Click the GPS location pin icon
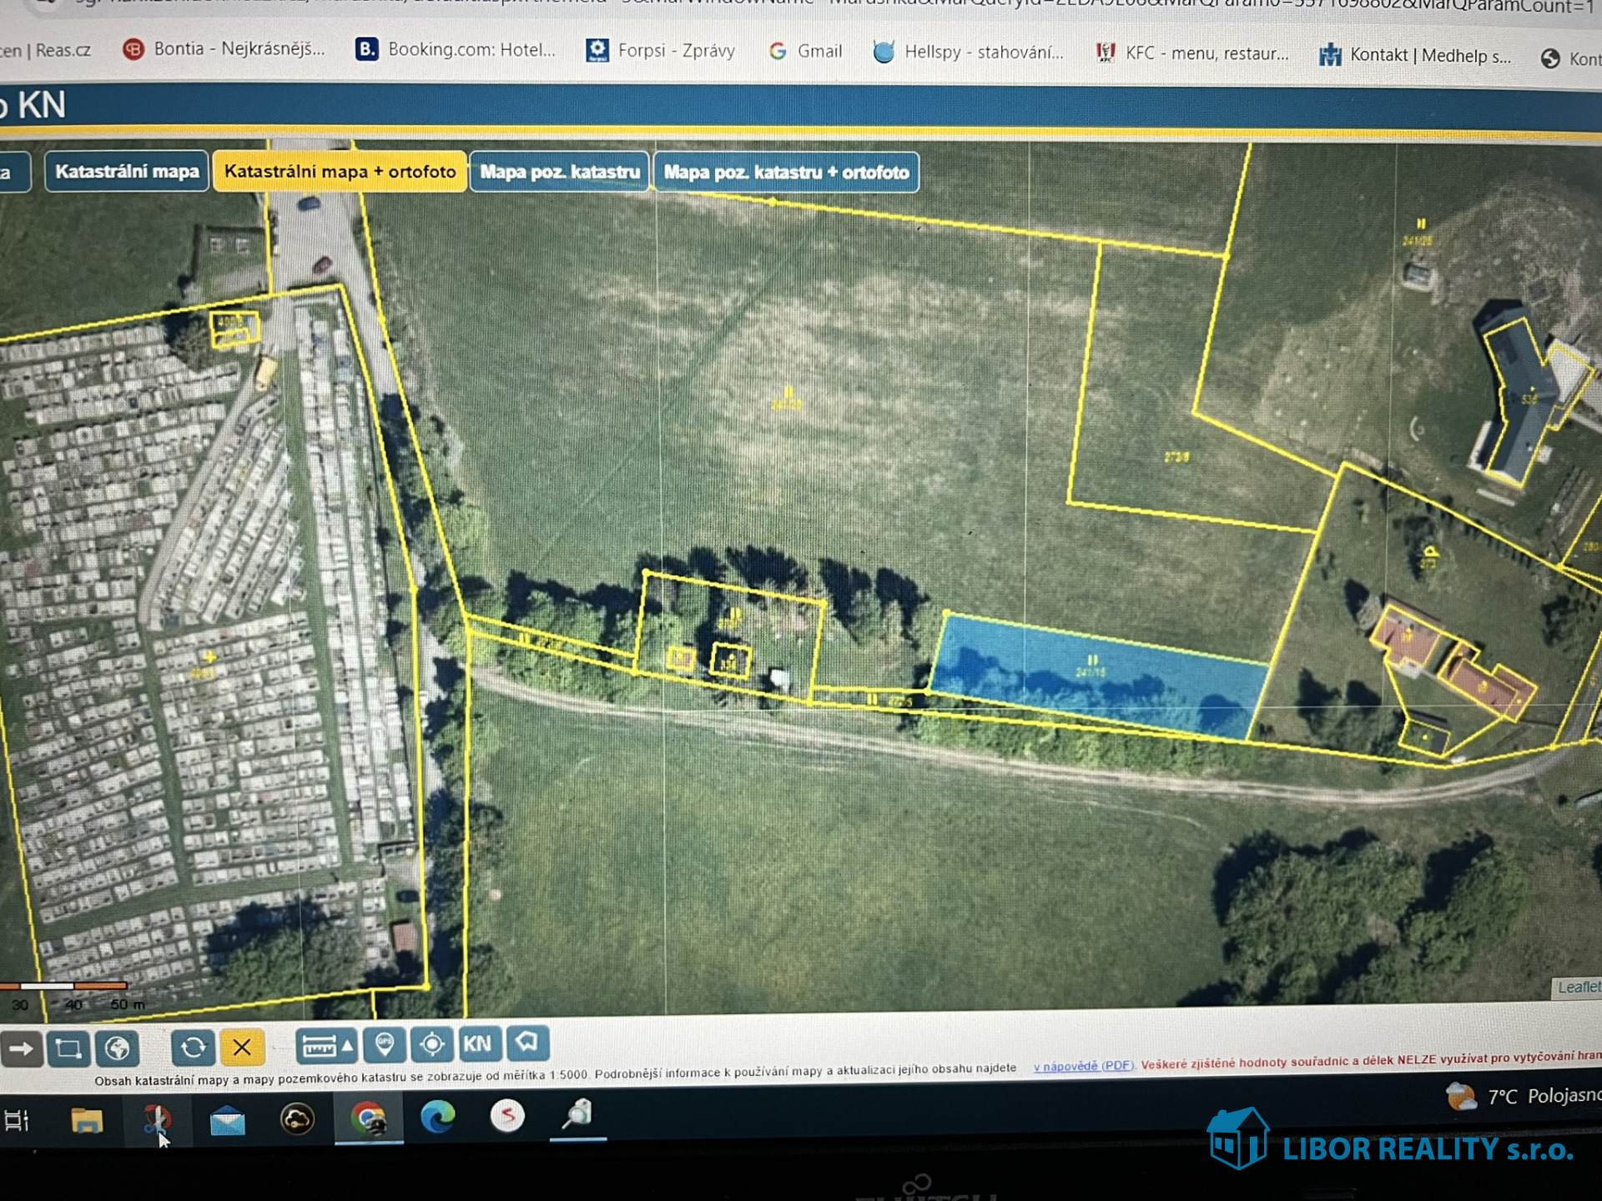This screenshot has height=1201, width=1602. pyautogui.click(x=385, y=1044)
